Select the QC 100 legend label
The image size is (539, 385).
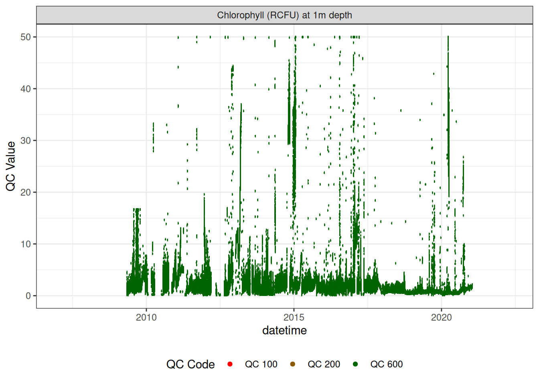(x=261, y=364)
